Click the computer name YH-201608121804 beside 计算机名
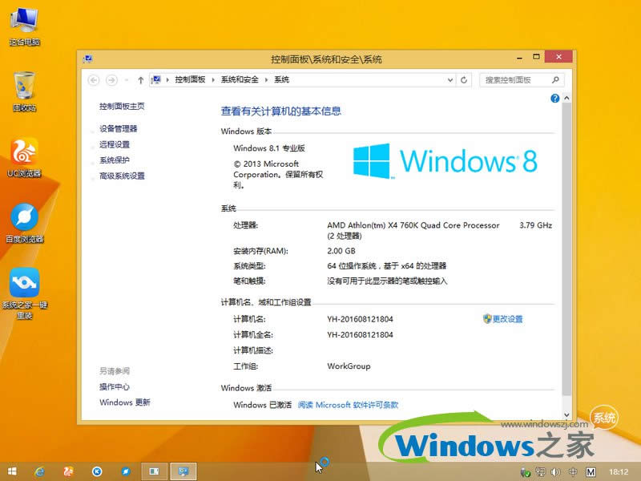The image size is (641, 481). point(360,319)
